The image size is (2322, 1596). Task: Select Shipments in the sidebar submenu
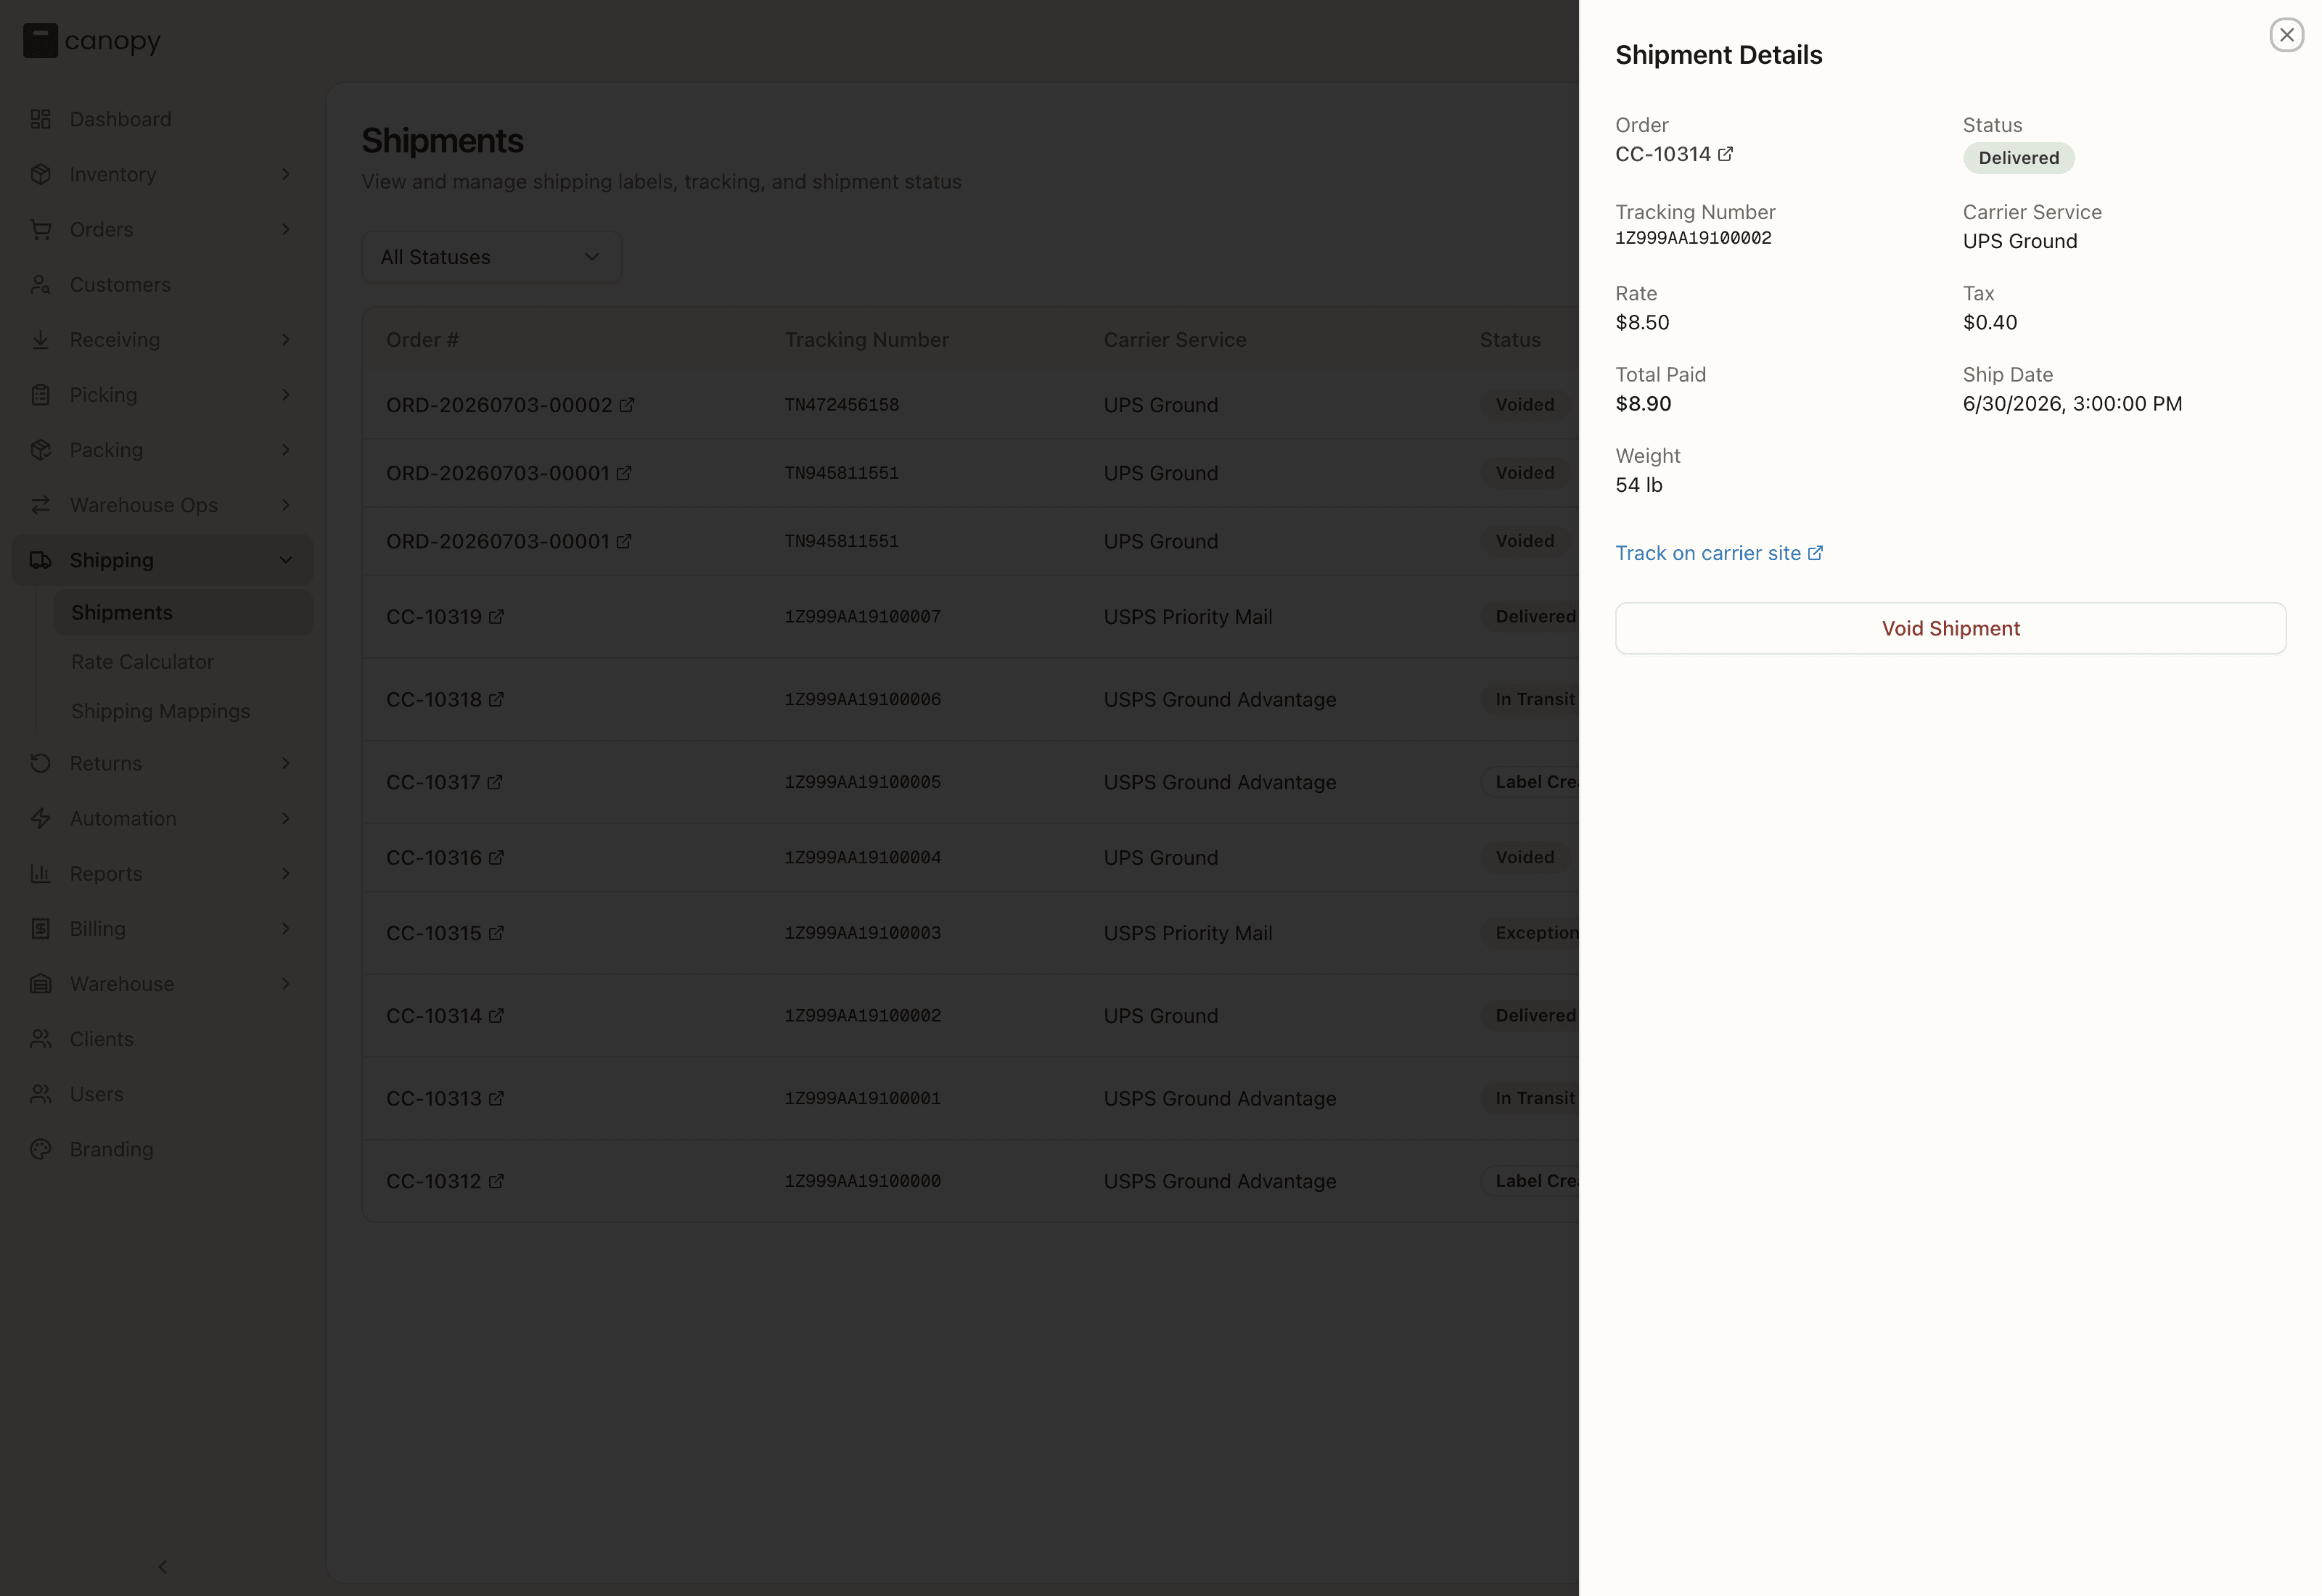click(x=183, y=612)
